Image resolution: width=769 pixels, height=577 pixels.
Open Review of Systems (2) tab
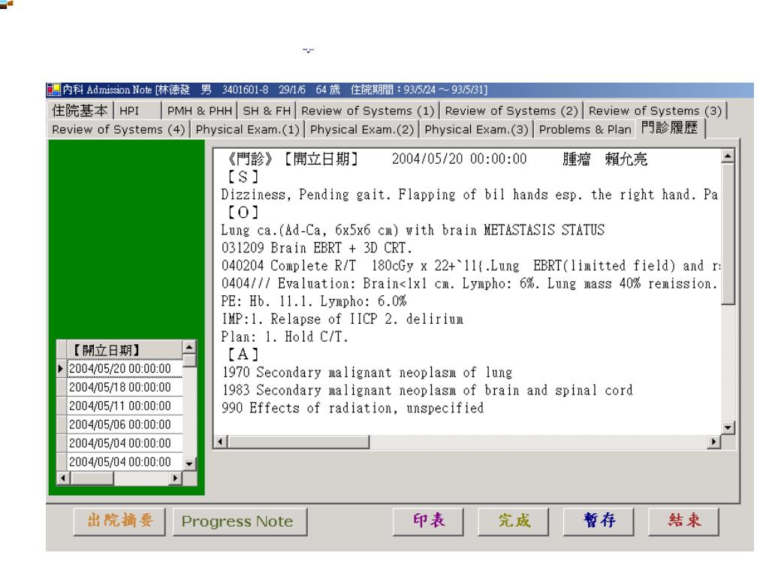(x=511, y=111)
